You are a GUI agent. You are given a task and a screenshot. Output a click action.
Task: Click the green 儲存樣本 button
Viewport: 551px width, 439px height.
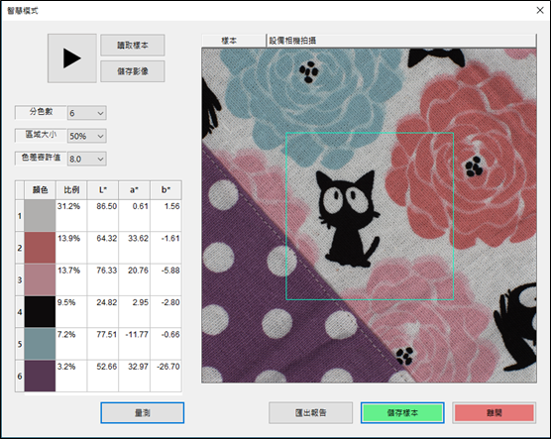[x=402, y=412]
